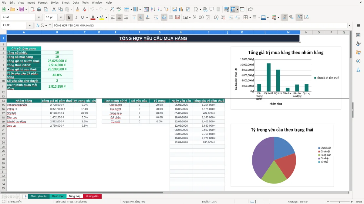Screen dimensions: 364x204
Task: Open the Save dropdown arrow
Action: (26, 9)
